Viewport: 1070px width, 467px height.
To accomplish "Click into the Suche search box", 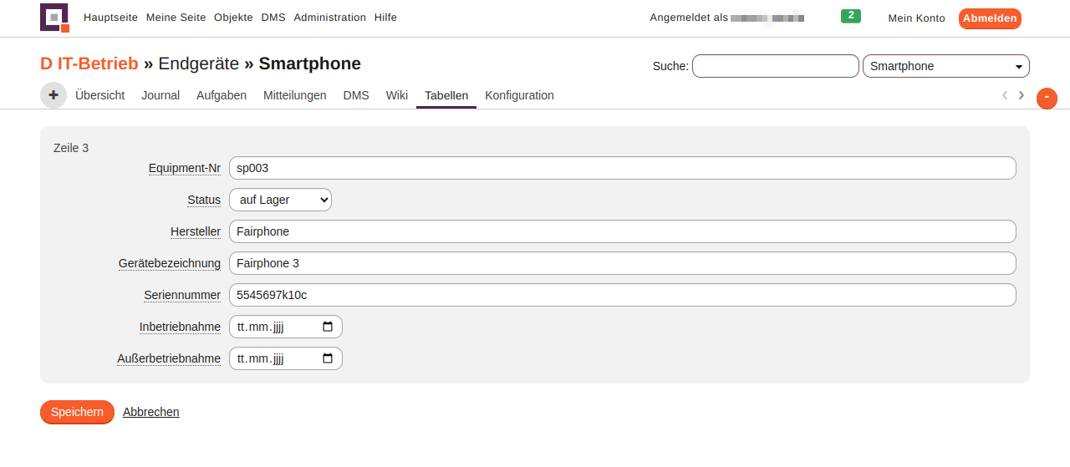I will (x=775, y=66).
